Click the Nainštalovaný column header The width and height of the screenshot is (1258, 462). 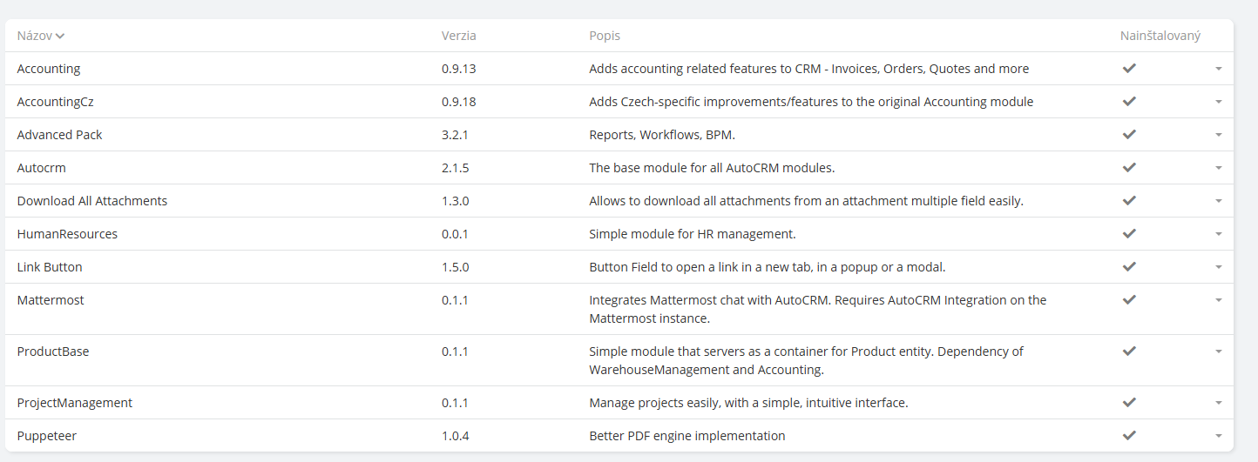click(x=1160, y=36)
